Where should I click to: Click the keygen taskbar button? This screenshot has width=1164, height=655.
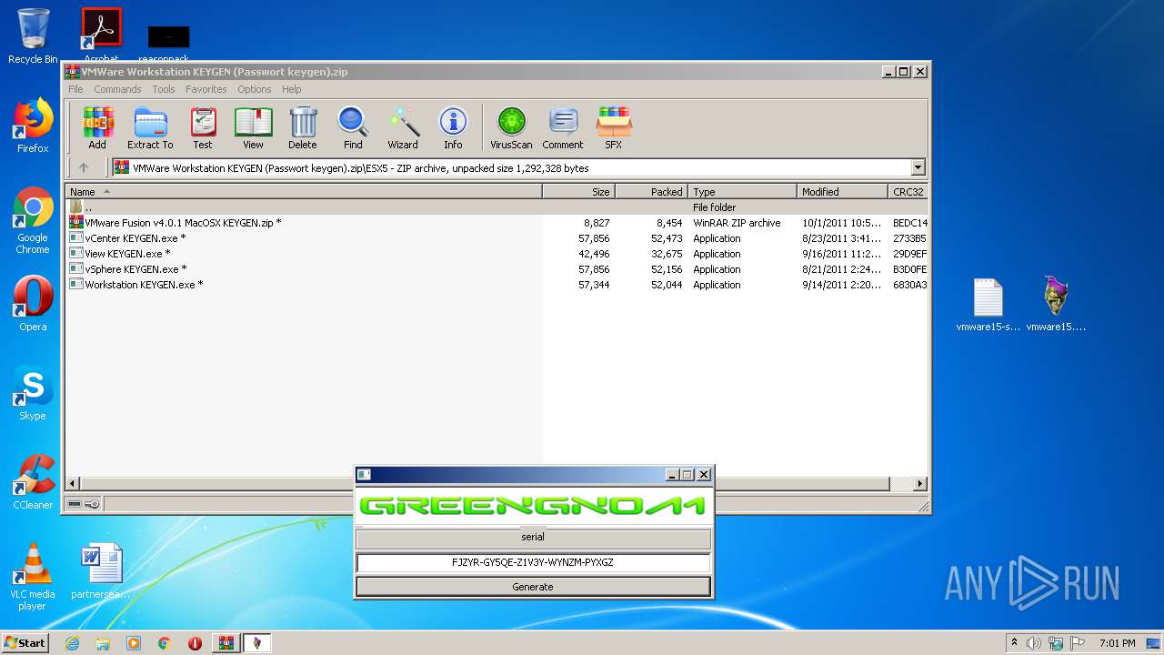(256, 643)
